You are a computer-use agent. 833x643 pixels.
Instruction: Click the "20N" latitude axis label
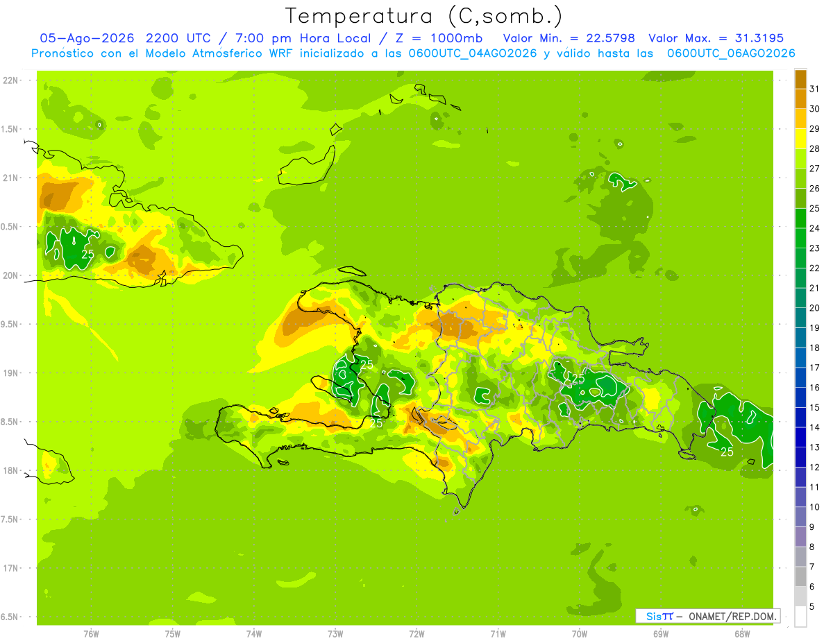point(10,276)
